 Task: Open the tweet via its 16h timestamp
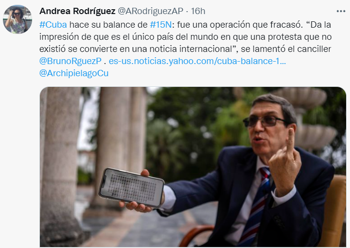tap(198, 11)
